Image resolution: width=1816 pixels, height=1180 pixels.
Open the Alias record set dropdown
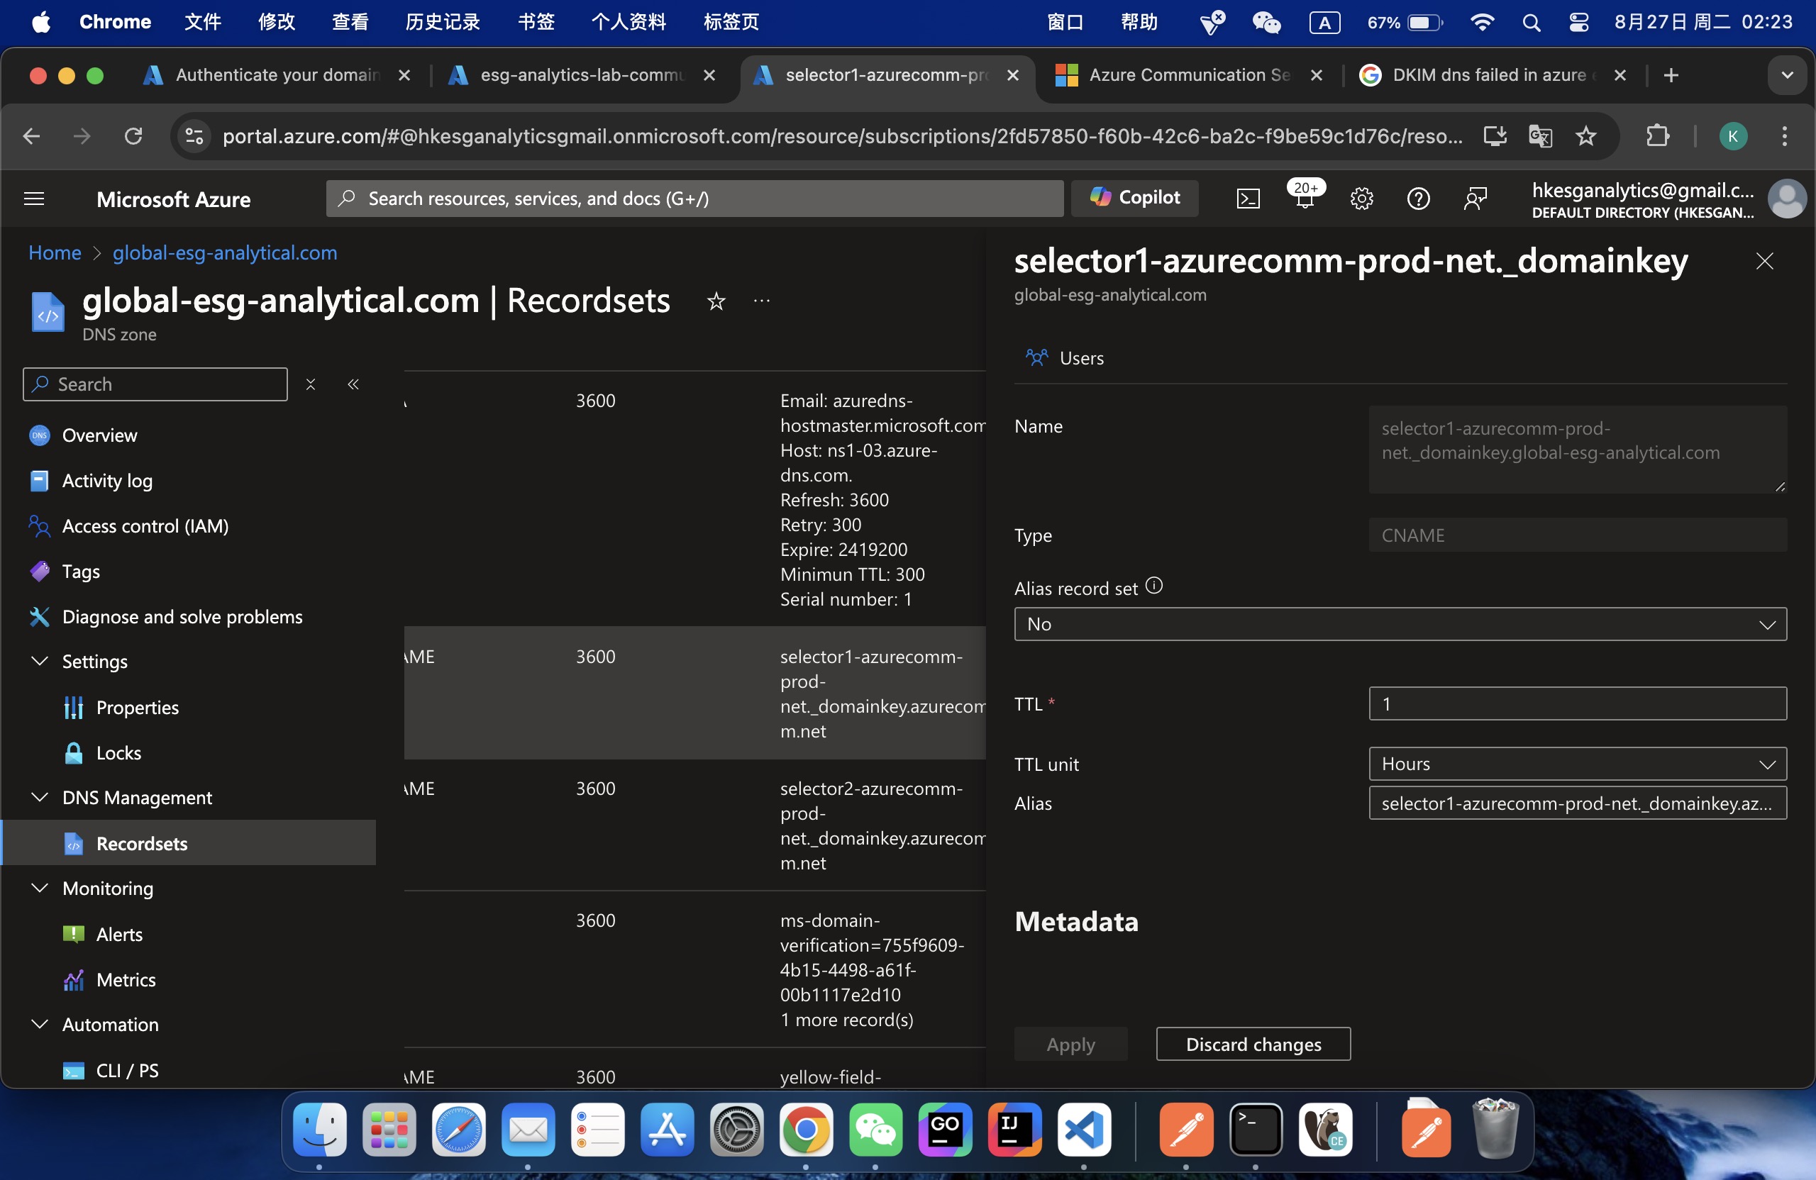(1400, 624)
